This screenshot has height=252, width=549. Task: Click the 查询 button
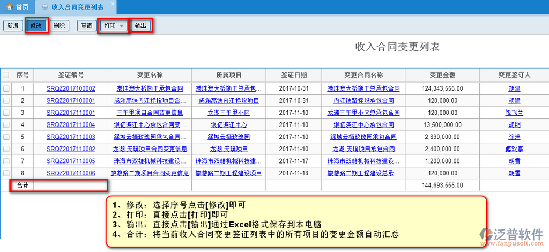(x=86, y=26)
